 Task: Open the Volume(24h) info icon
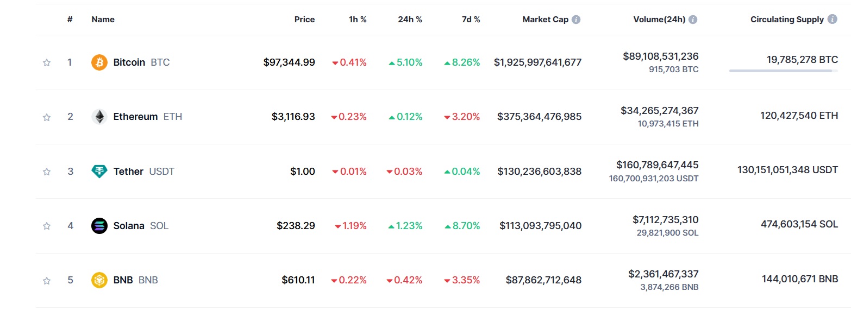click(693, 20)
